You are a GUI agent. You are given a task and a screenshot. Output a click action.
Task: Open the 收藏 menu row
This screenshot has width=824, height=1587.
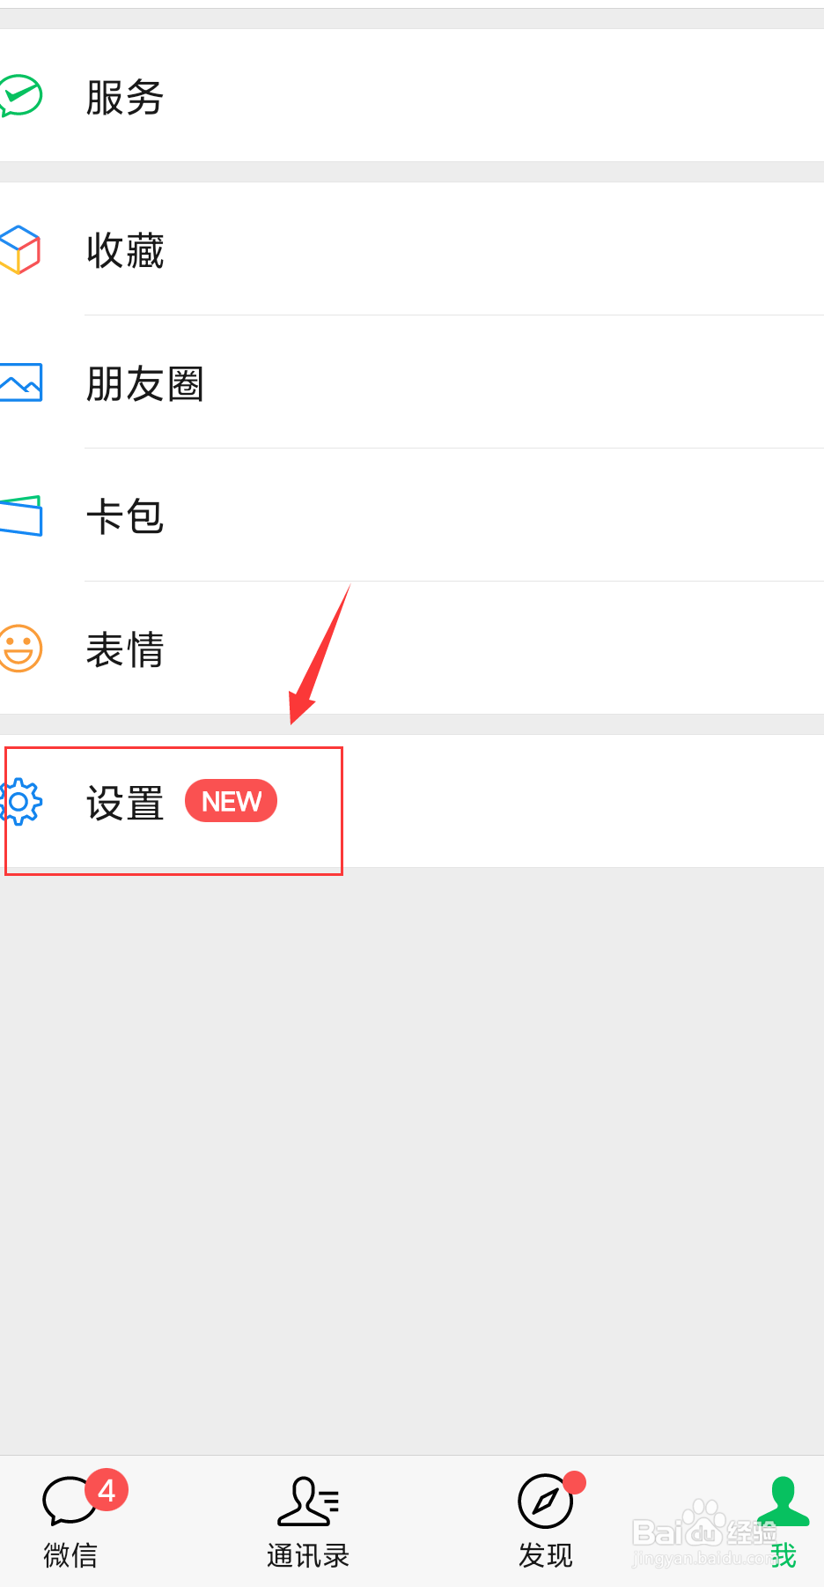(x=412, y=248)
